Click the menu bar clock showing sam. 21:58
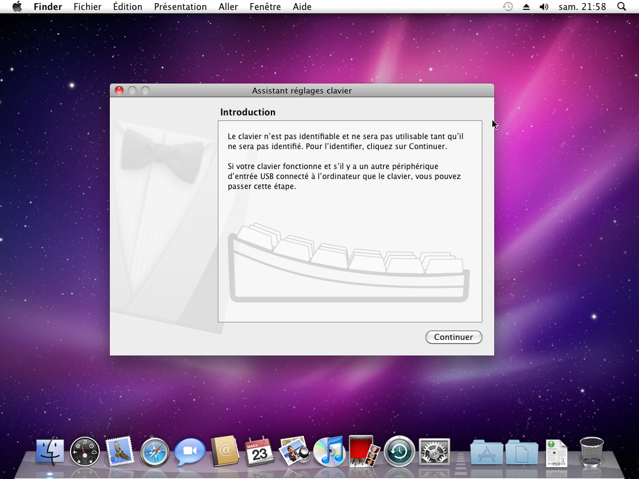 click(x=582, y=7)
